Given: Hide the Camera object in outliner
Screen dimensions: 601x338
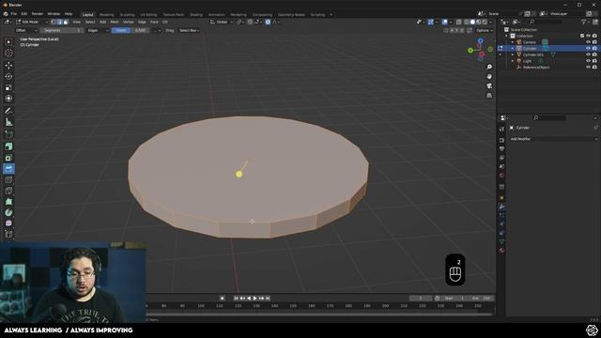Looking at the screenshot, I should 588,42.
